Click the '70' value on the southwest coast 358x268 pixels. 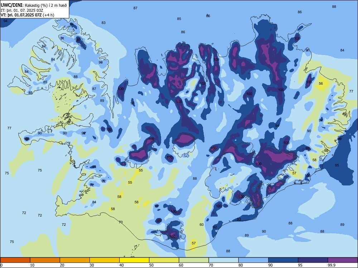click(121, 222)
